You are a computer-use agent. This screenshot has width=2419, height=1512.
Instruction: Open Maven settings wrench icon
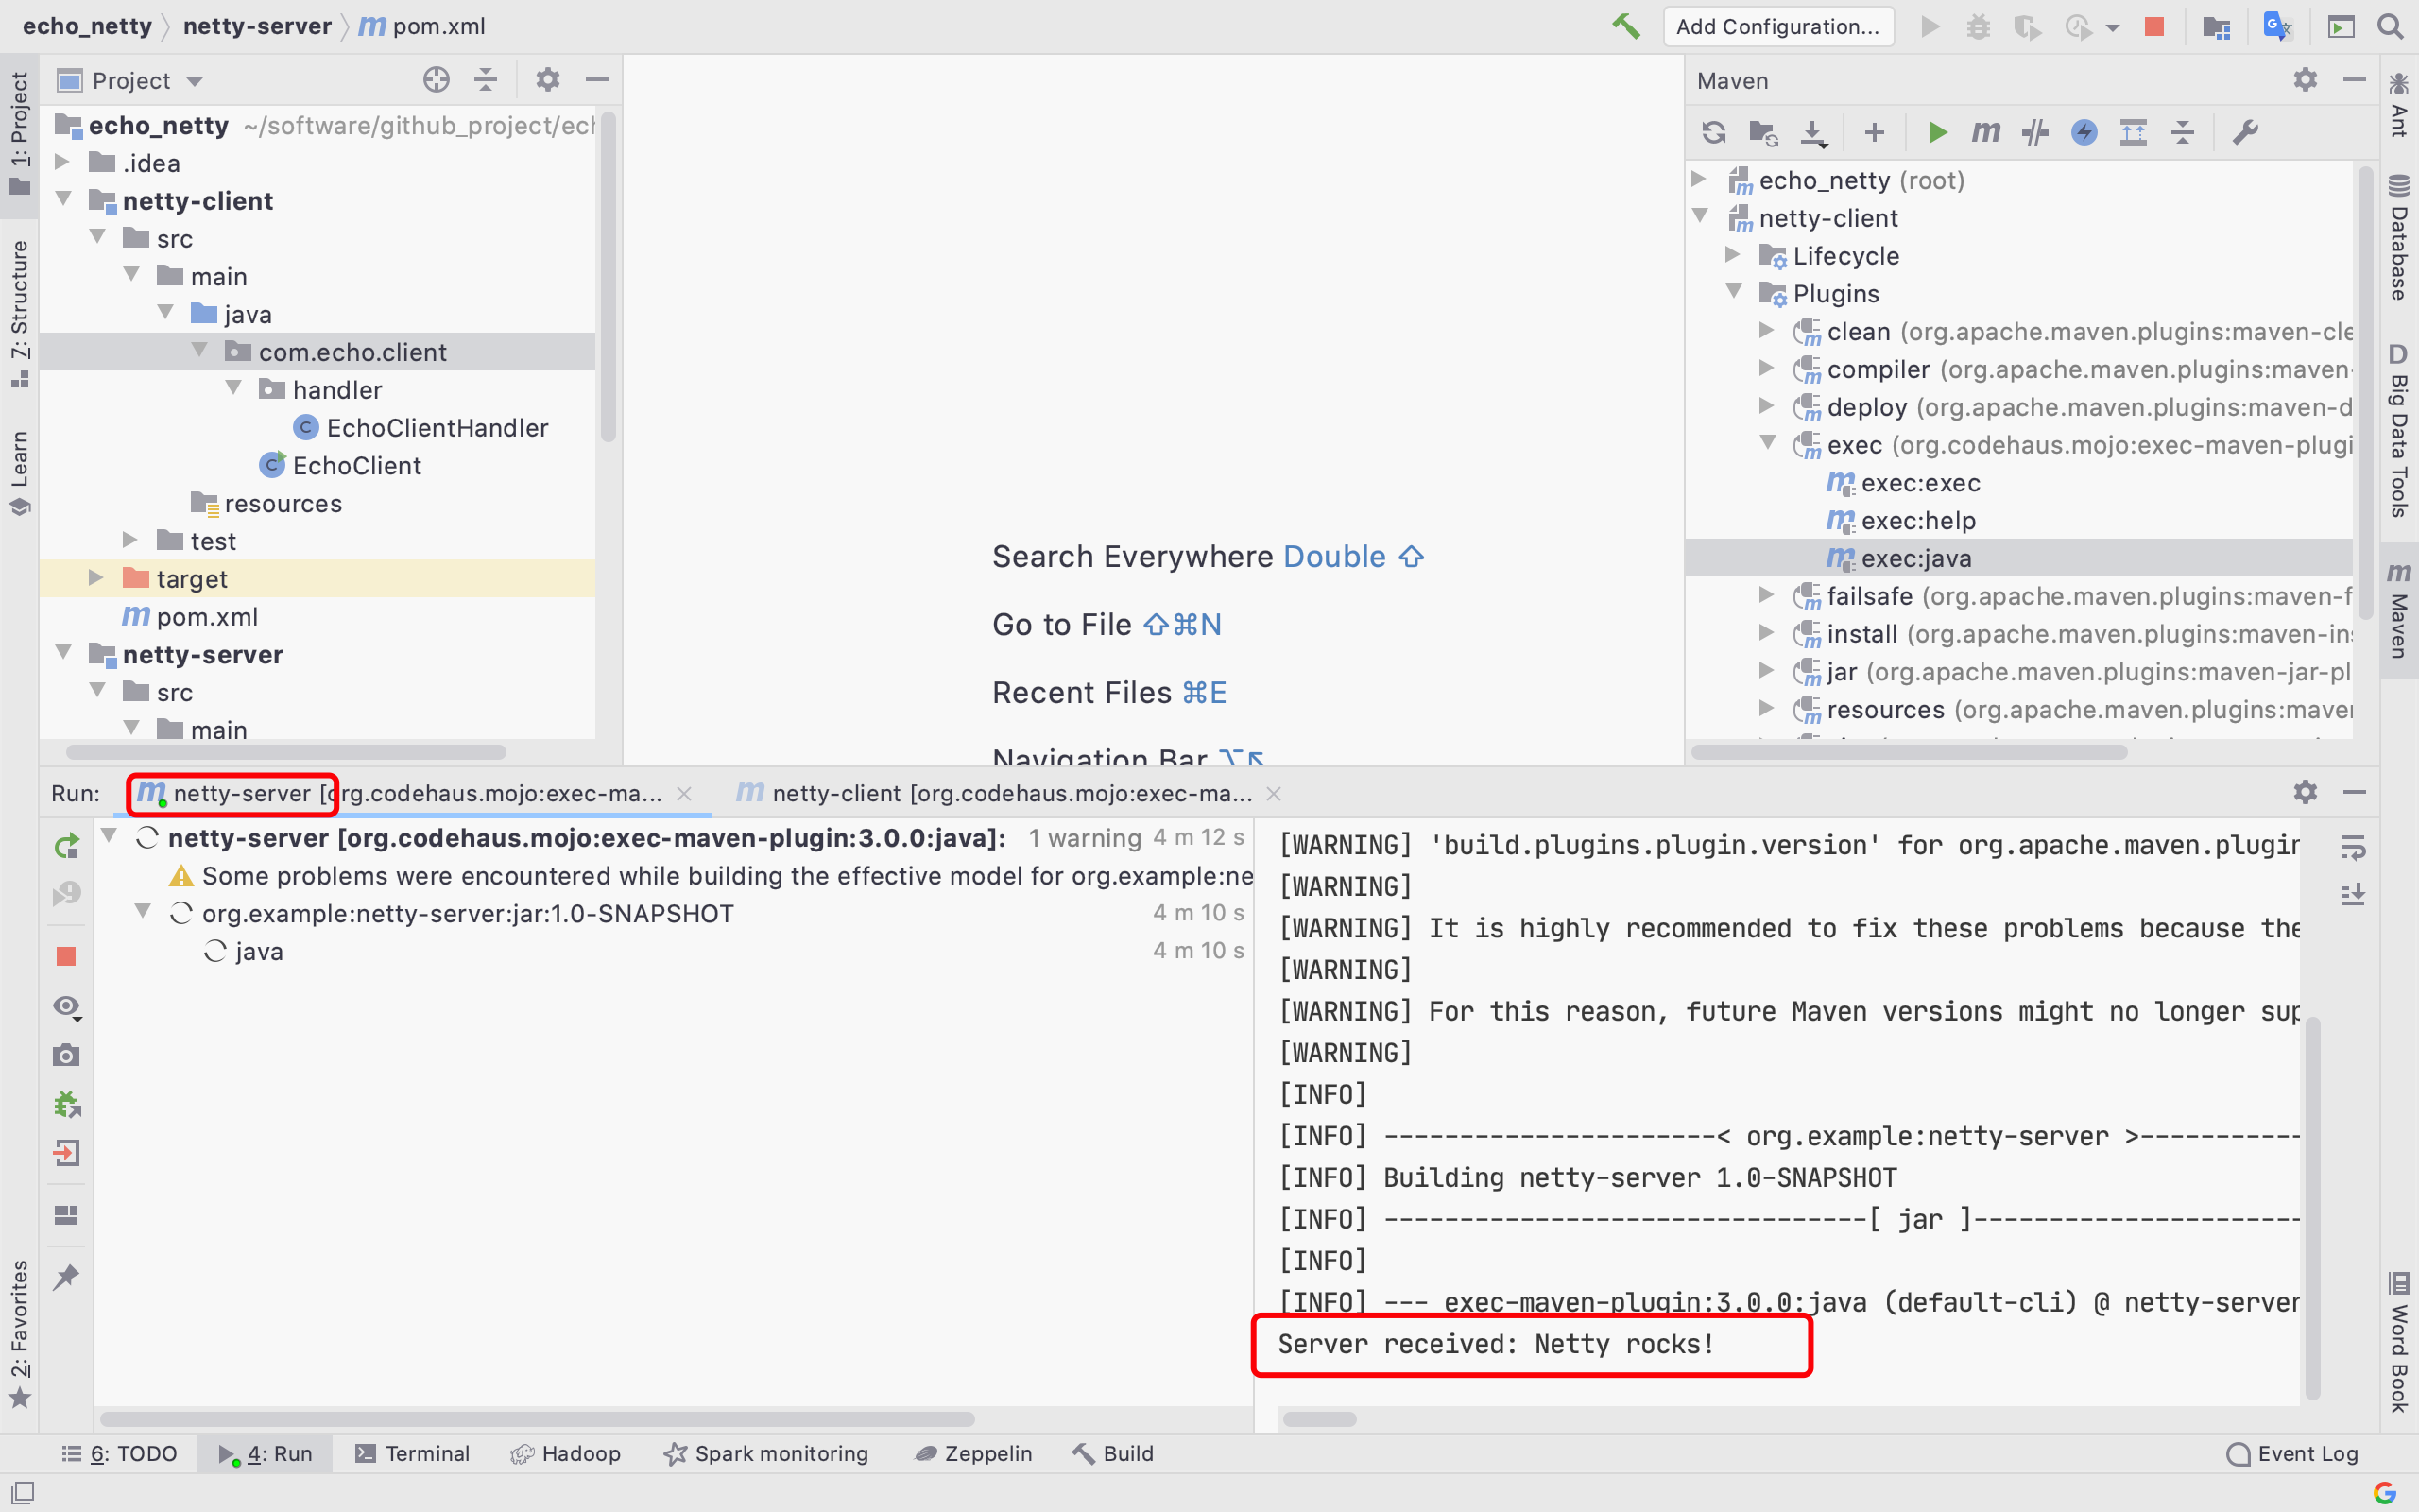pos(2245,132)
